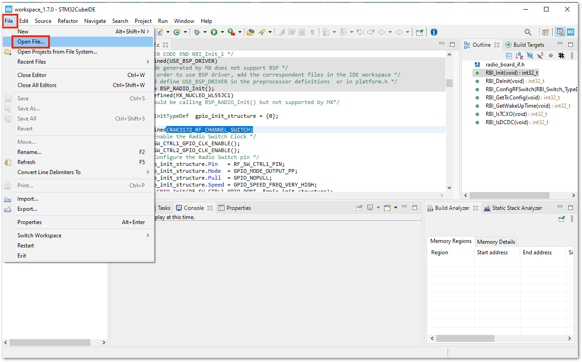Click the Open Perspective icon

(x=545, y=32)
